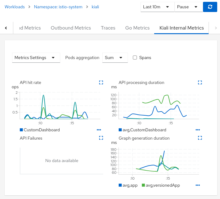The width and height of the screenshot is (220, 199).
Task: Expand Graph generation duration chart
Action: (x=200, y=138)
